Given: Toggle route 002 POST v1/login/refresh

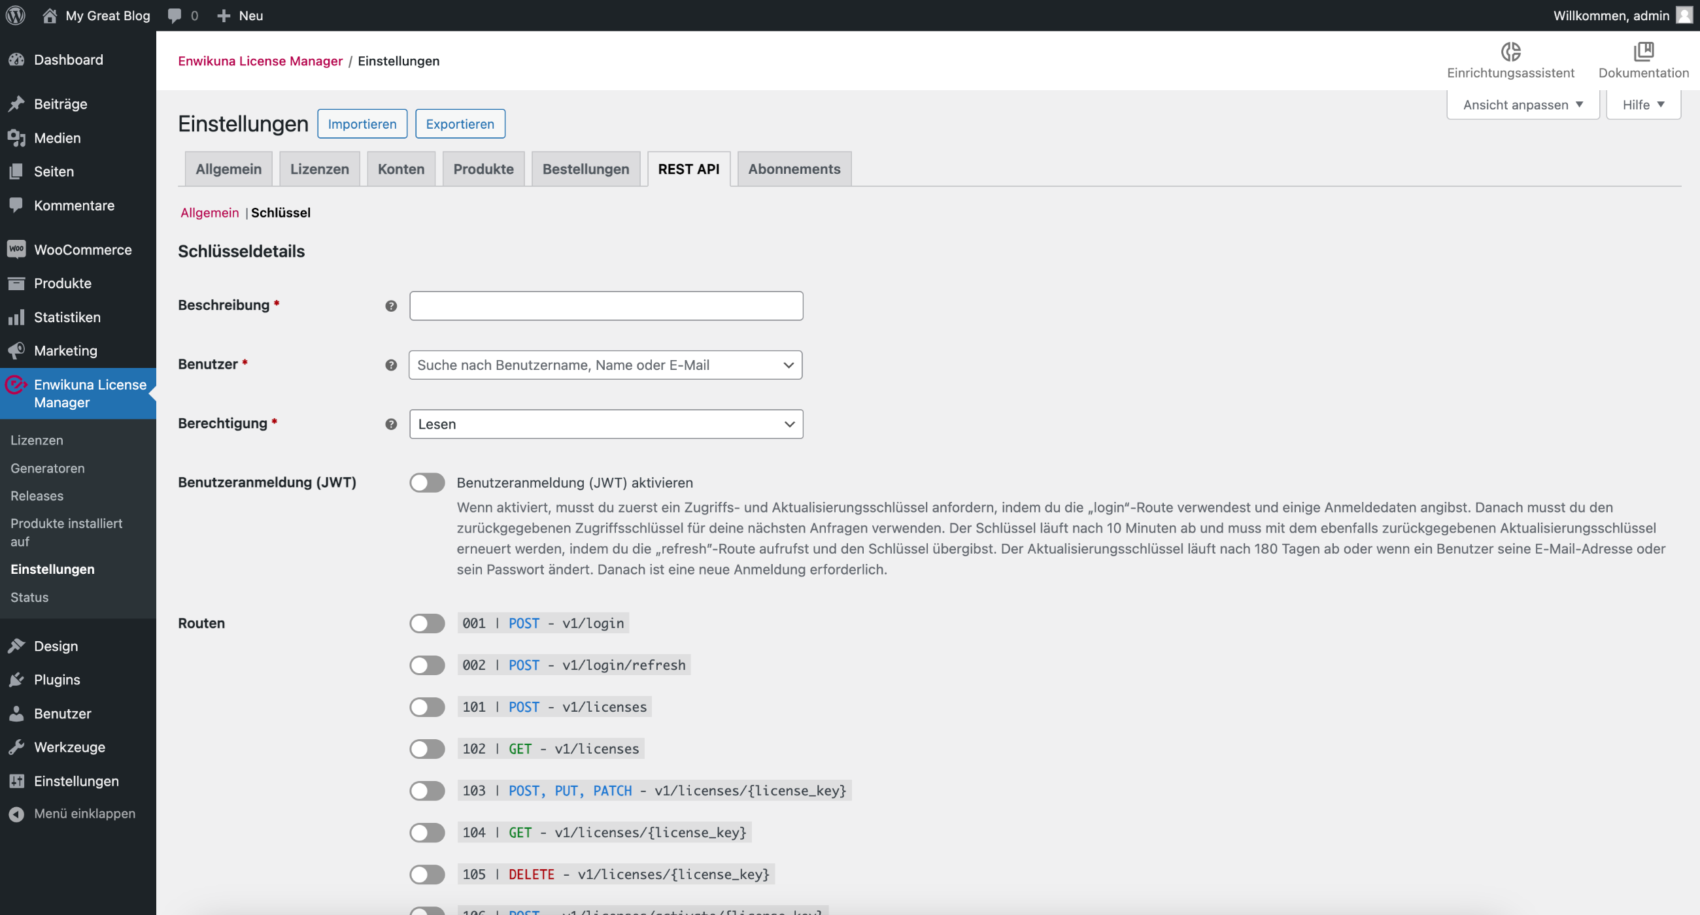Looking at the screenshot, I should click(427, 665).
